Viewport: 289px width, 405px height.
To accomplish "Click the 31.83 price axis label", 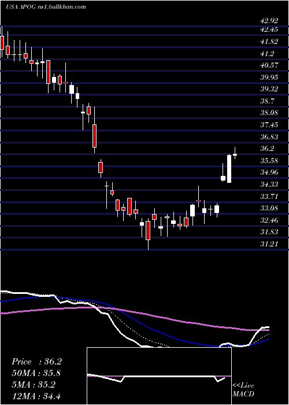I will pyautogui.click(x=269, y=232).
